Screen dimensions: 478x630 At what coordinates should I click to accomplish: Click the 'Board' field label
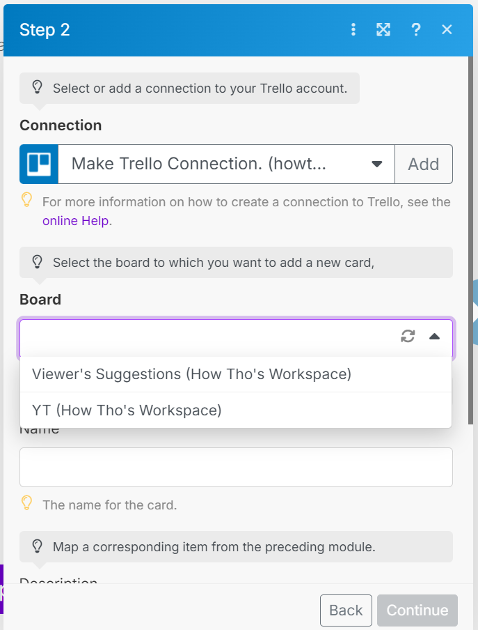[x=40, y=300]
